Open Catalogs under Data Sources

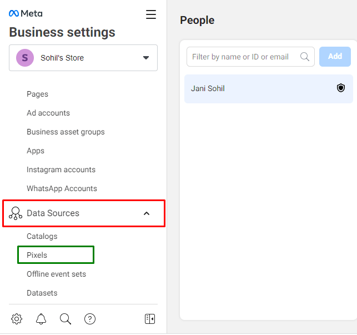[x=42, y=236]
